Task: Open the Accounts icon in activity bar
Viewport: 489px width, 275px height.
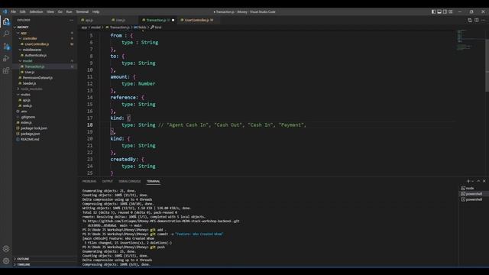Action: pos(6,249)
